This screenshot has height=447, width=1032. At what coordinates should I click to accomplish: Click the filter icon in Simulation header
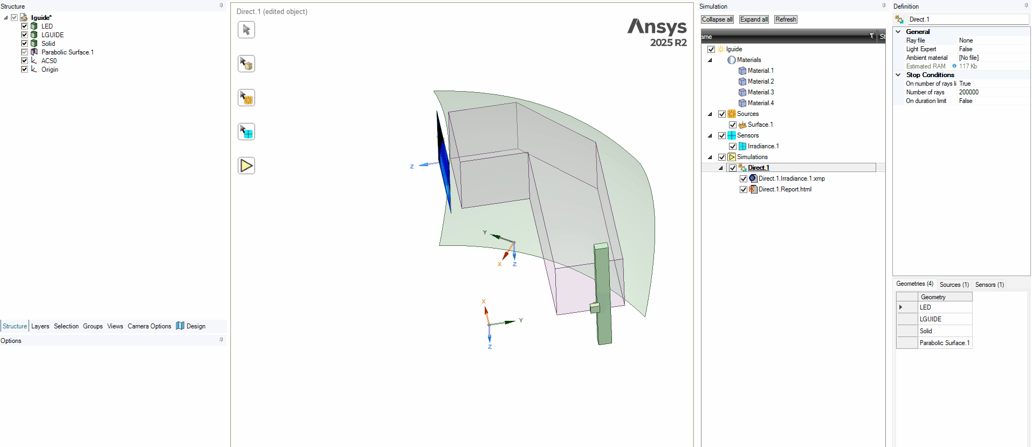[872, 36]
